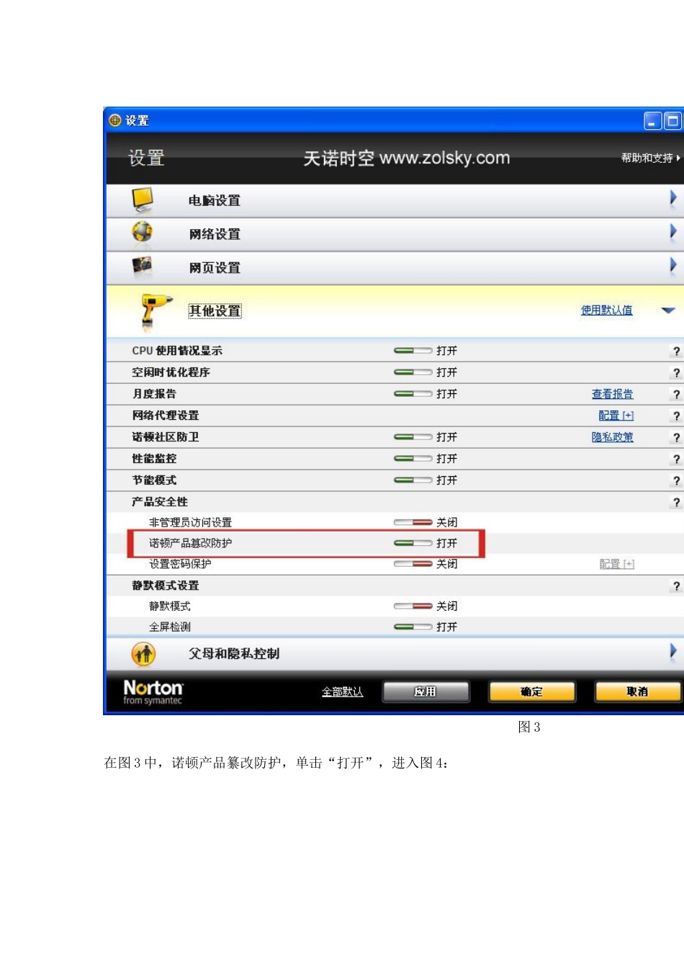The height and width of the screenshot is (968, 684).
Task: Open help for 空闲时优化程序
Action: [676, 372]
